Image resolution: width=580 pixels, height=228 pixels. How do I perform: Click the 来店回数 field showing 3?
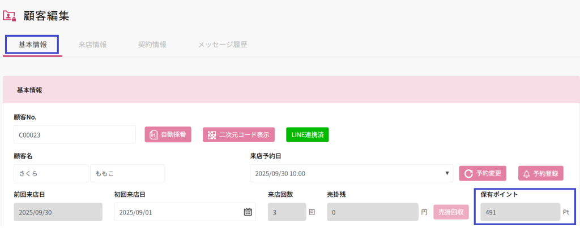pos(286,212)
